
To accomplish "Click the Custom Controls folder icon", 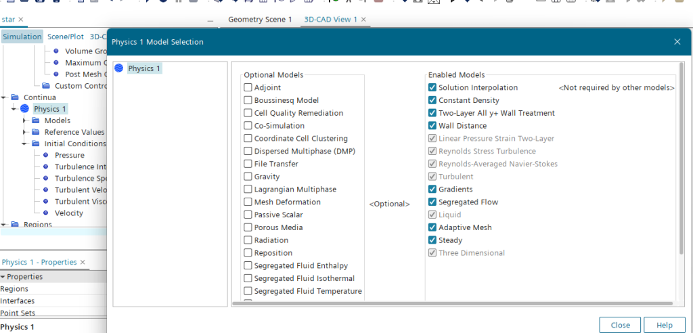I will click(45, 86).
